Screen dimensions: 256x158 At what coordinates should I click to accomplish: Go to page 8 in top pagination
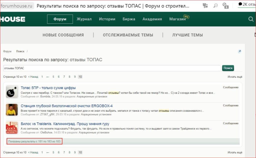(69, 77)
